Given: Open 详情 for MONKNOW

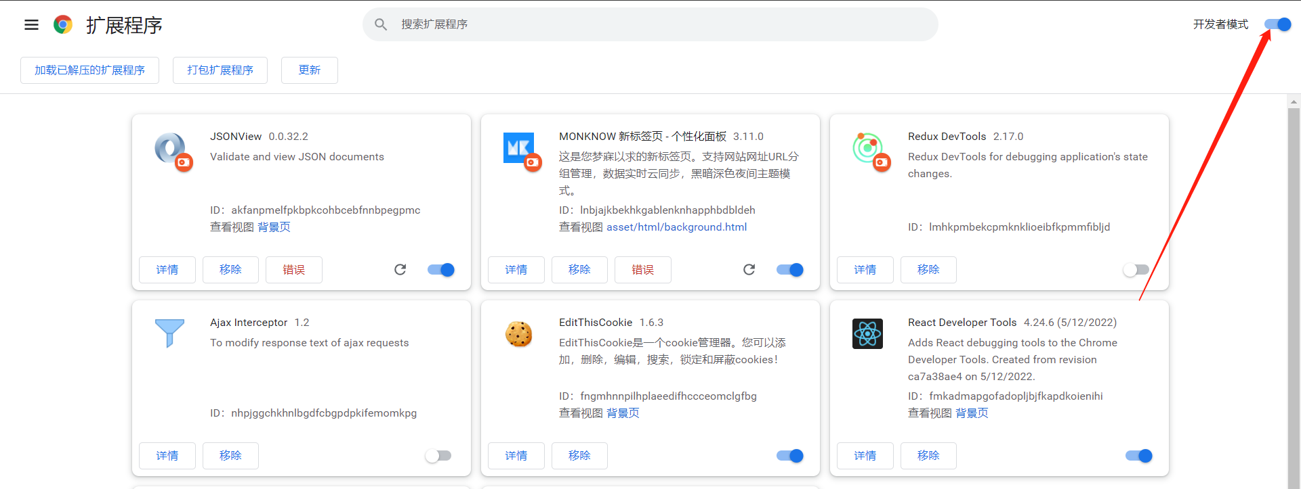Looking at the screenshot, I should point(516,270).
